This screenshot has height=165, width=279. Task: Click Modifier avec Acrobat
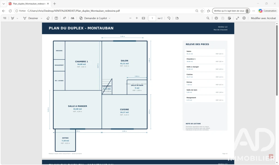click(263, 18)
